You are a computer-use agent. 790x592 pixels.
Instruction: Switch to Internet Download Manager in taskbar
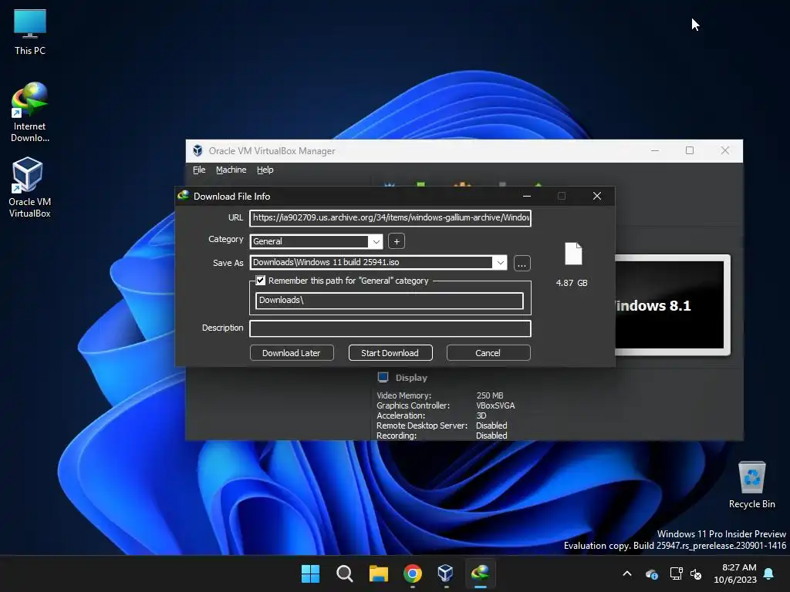(x=480, y=573)
